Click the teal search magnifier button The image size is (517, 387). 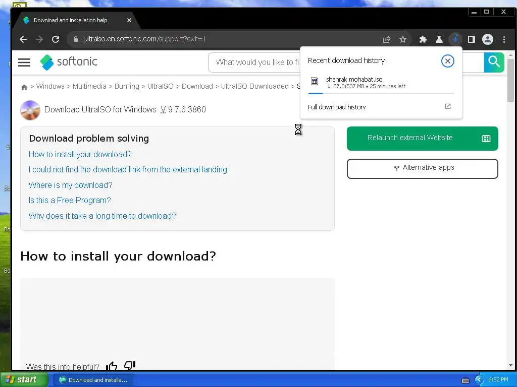[x=494, y=62]
